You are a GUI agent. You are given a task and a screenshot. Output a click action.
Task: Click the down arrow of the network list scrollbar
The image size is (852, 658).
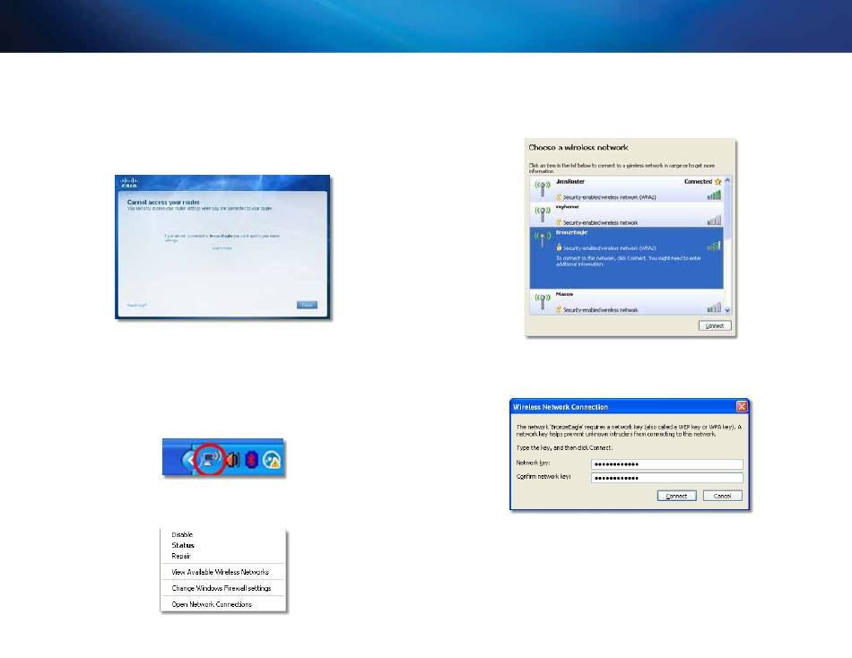click(727, 309)
